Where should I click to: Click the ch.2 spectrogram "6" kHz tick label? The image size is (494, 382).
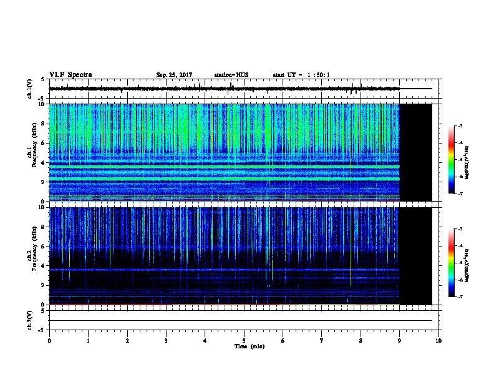[43, 247]
